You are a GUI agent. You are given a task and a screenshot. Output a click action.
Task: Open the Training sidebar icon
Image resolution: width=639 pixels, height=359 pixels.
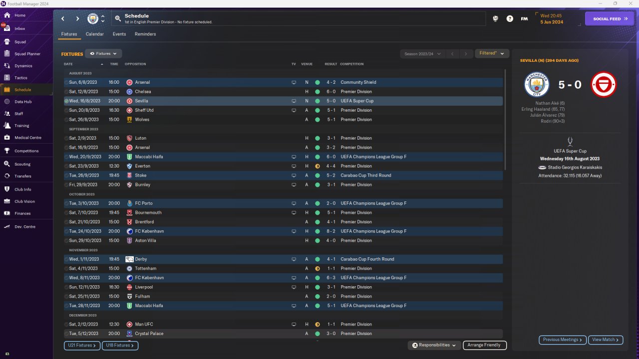pyautogui.click(x=7, y=126)
